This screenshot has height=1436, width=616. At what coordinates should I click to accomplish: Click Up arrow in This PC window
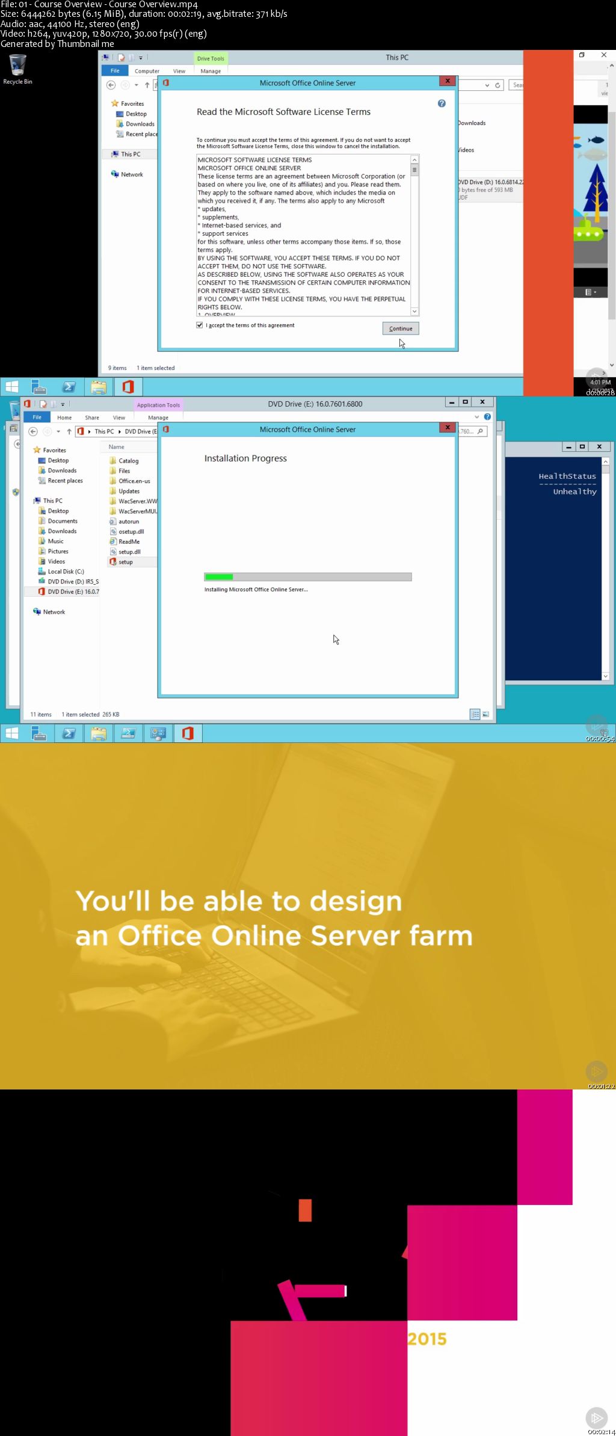(x=147, y=85)
